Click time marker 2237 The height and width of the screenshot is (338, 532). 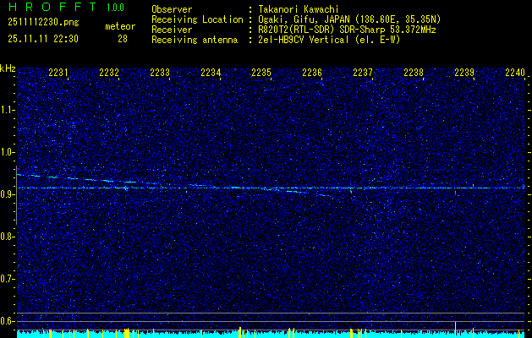[363, 72]
